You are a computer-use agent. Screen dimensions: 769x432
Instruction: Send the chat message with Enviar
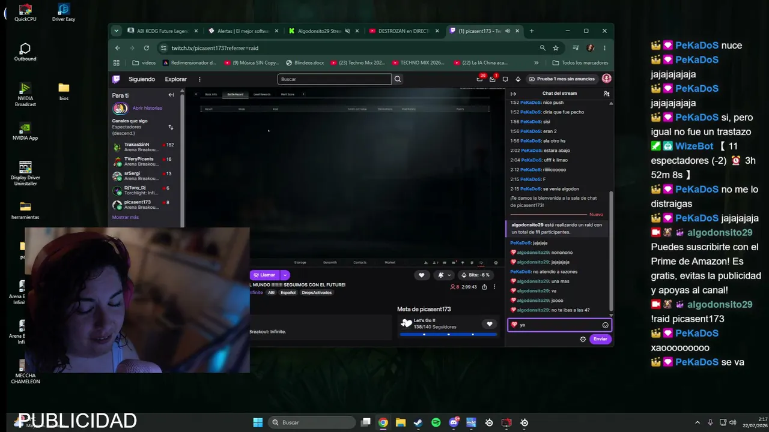pos(600,339)
